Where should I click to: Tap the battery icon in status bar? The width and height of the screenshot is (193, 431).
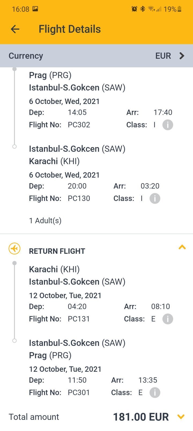pyautogui.click(x=180, y=9)
